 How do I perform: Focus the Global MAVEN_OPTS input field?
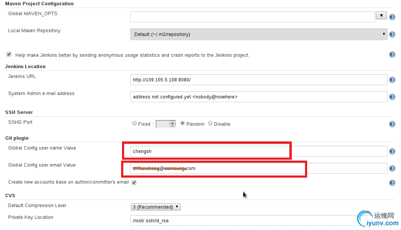pos(253,17)
